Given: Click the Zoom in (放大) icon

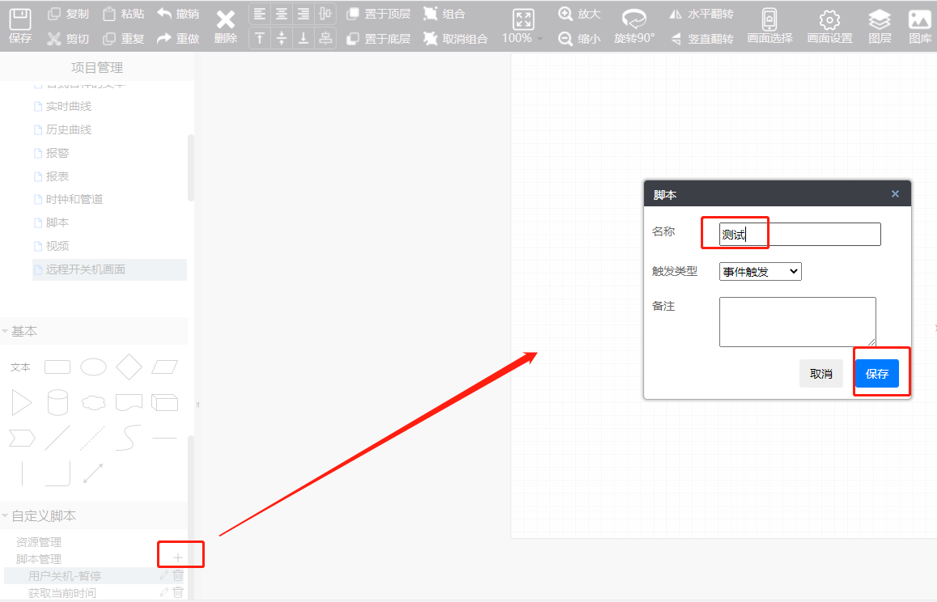Looking at the screenshot, I should 566,14.
